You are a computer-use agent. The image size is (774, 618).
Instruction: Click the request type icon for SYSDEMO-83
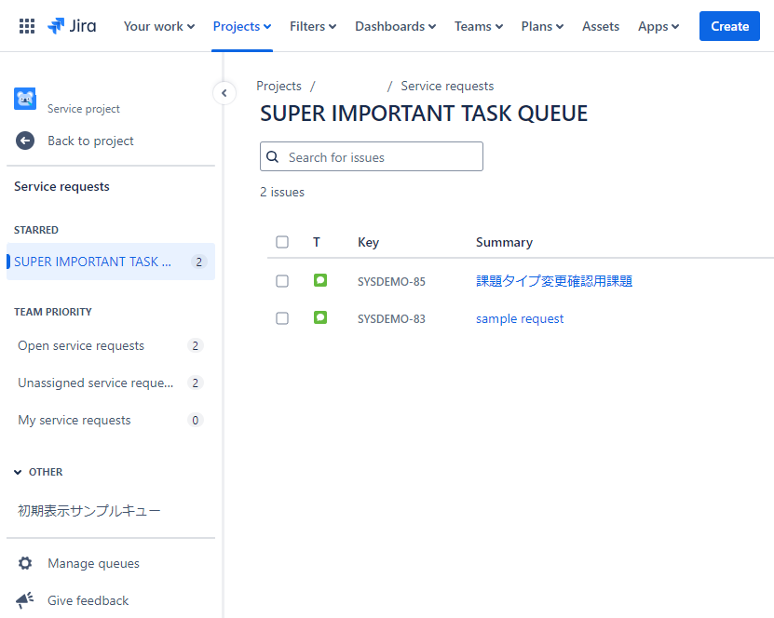(320, 317)
